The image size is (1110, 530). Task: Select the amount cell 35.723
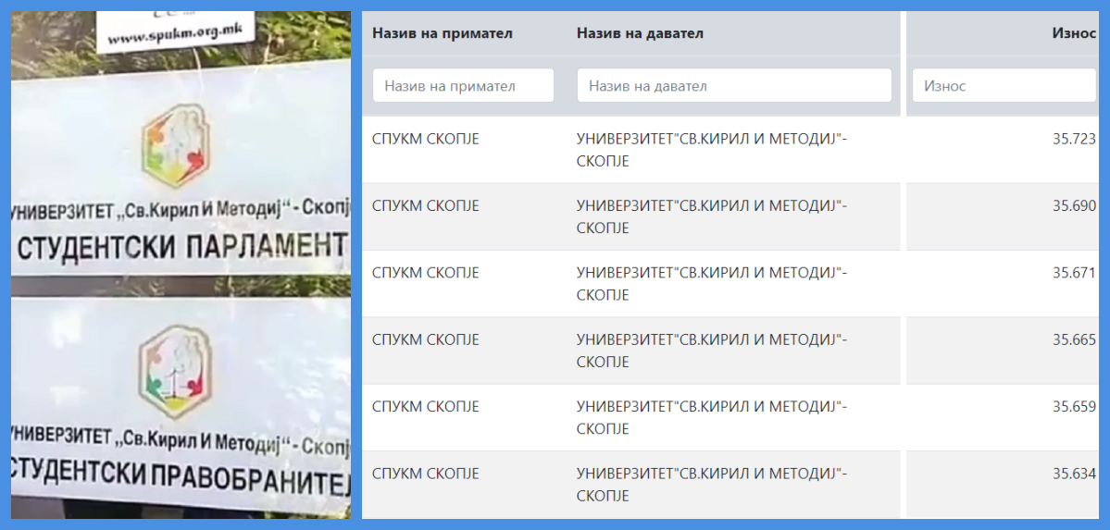click(x=1074, y=140)
